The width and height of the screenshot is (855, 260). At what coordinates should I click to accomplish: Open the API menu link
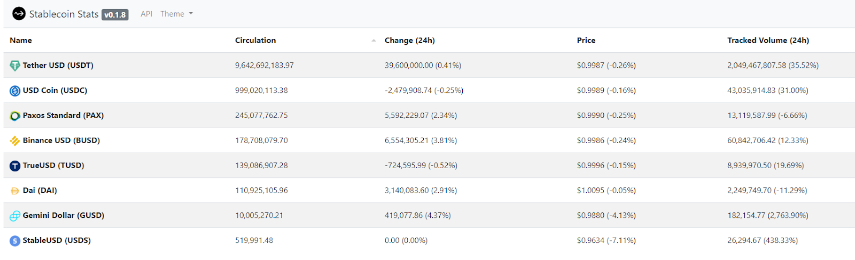146,14
